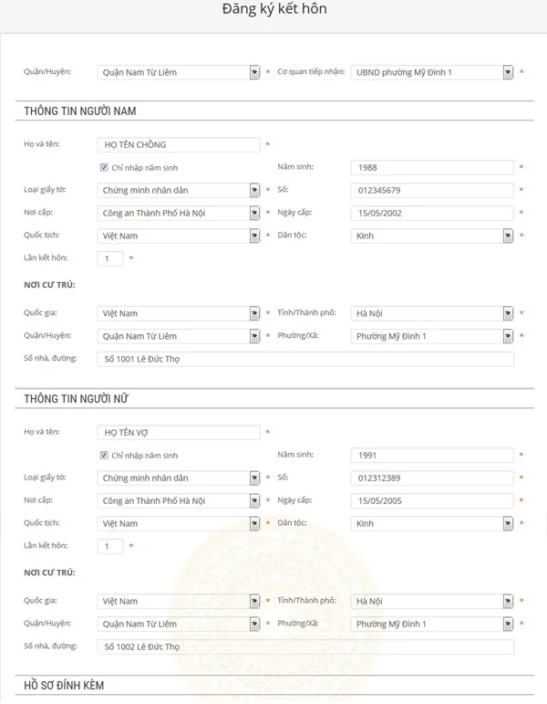Open husband's Quốc gia dropdown
Viewport: 547px width, 704px height.
(x=179, y=313)
